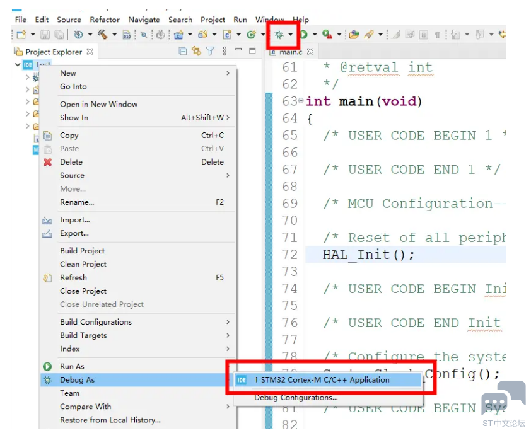Screen dimensions: 531x433
Task: Click the green Run toolbar icon
Action: click(303, 35)
